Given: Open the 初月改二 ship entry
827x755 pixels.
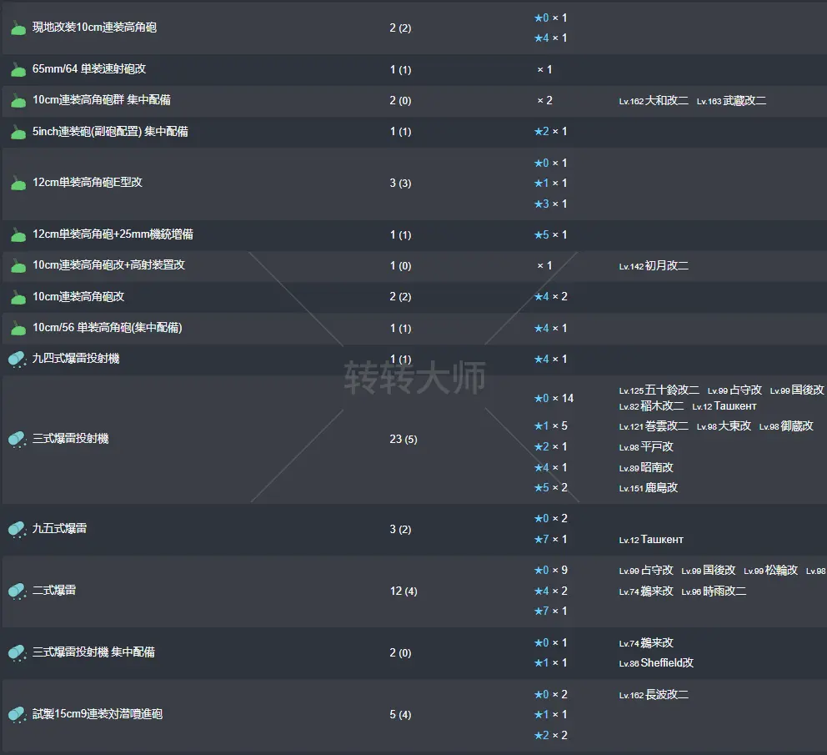Looking at the screenshot, I should pos(666,266).
